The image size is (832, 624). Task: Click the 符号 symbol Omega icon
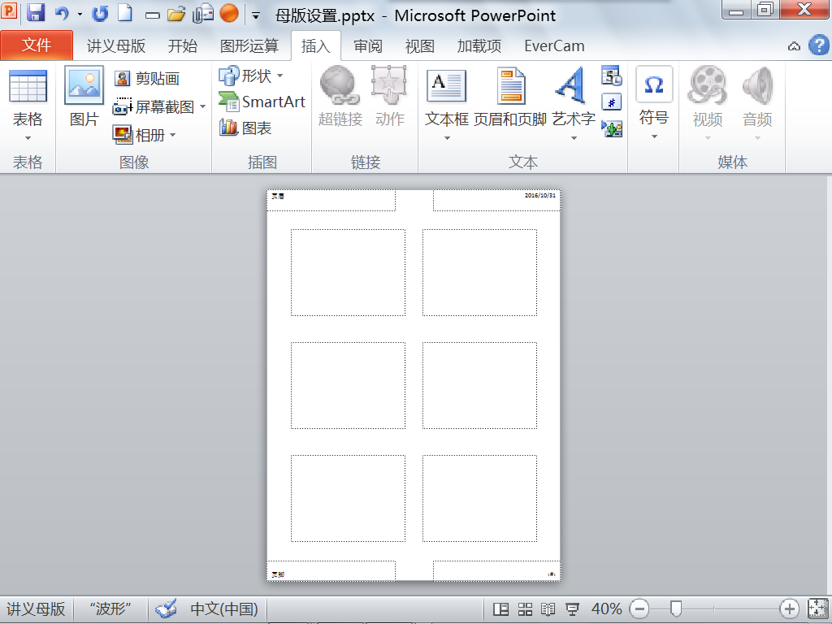[x=654, y=84]
